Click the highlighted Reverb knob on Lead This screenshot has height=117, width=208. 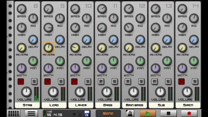click(x=48, y=48)
